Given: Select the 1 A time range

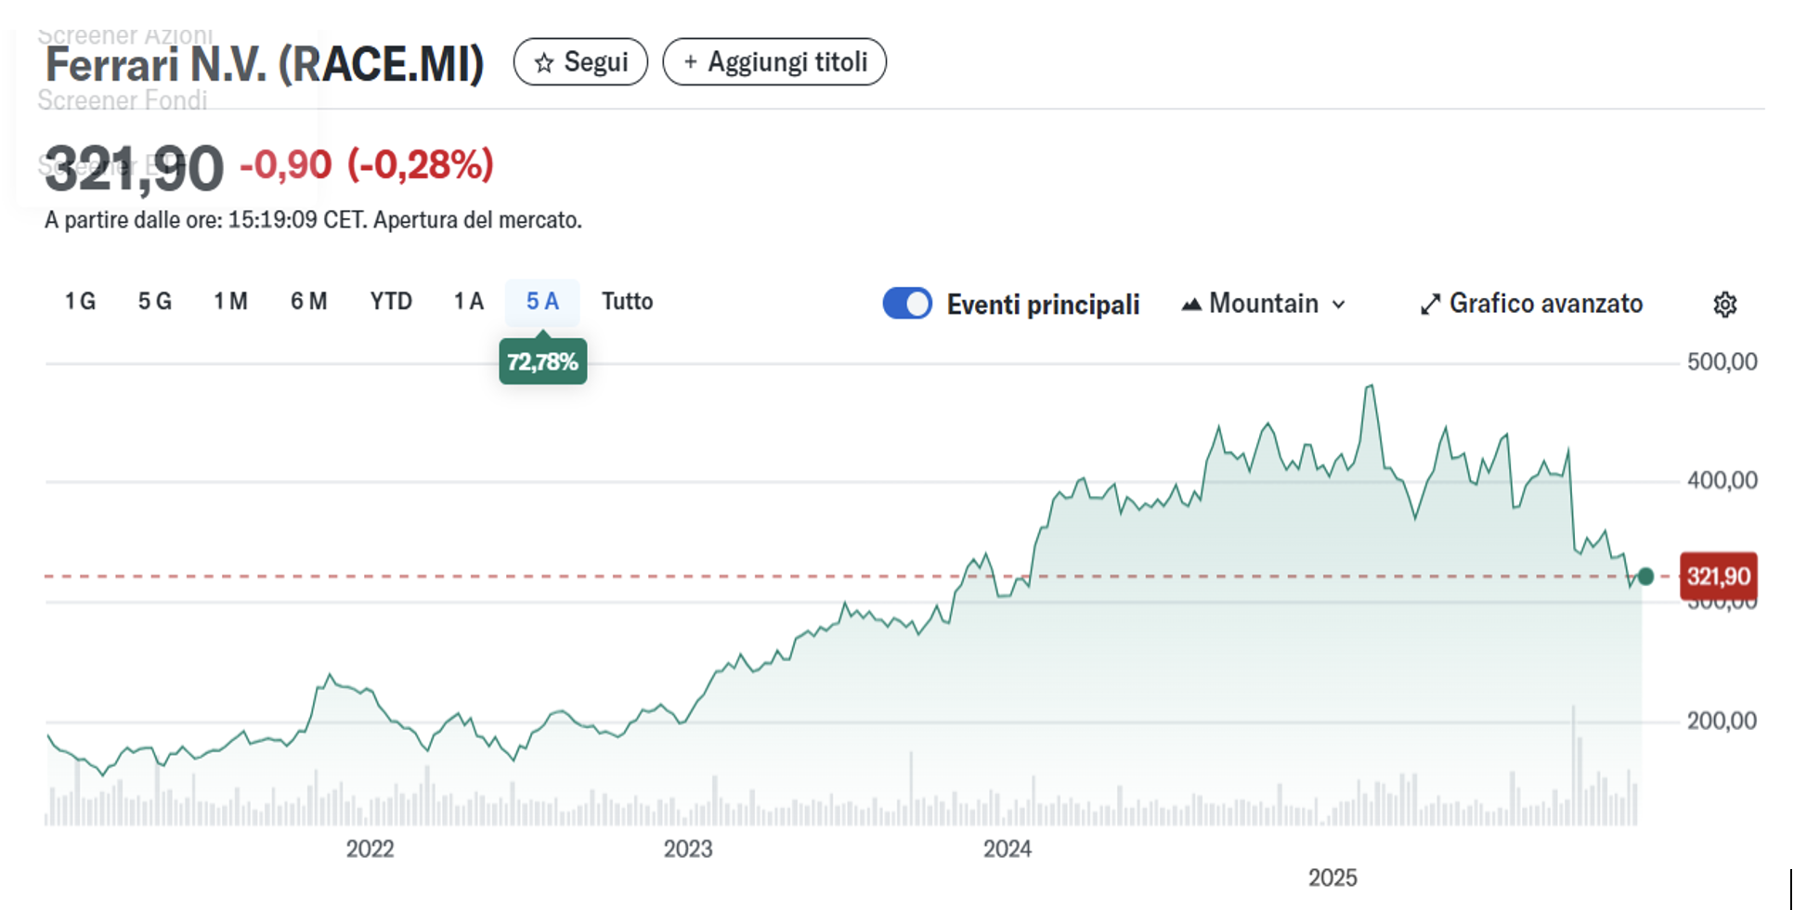Looking at the screenshot, I should point(469,302).
